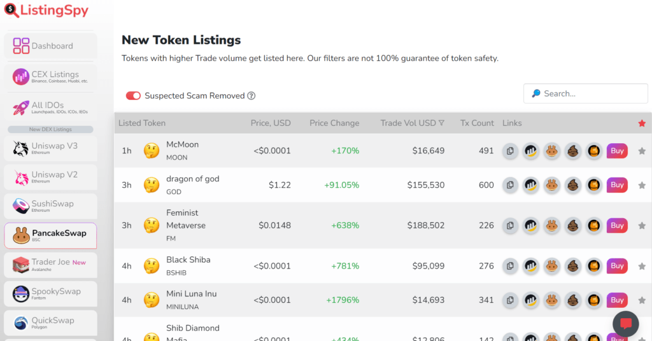Click the token Search field
The image size is (652, 341).
586,94
